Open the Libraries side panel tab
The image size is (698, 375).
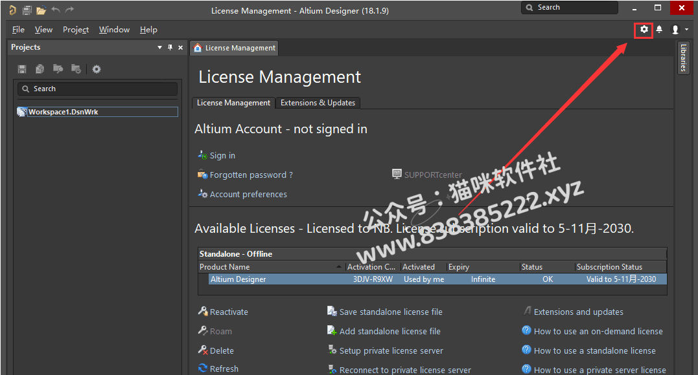tap(683, 58)
